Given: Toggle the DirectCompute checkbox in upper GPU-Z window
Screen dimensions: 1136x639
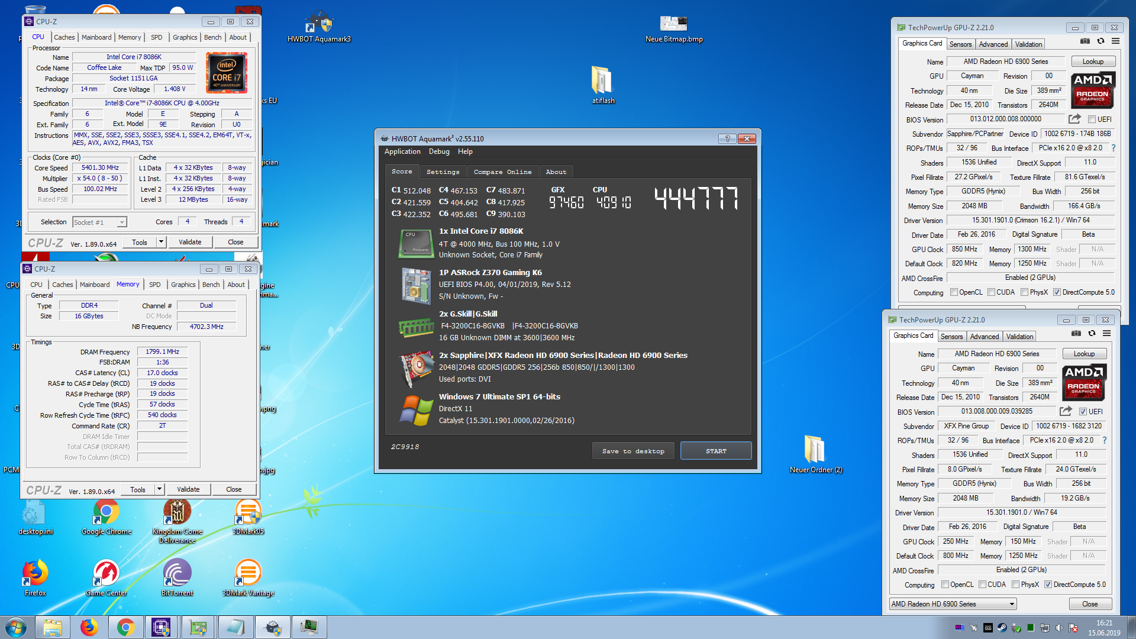Looking at the screenshot, I should [x=1057, y=292].
